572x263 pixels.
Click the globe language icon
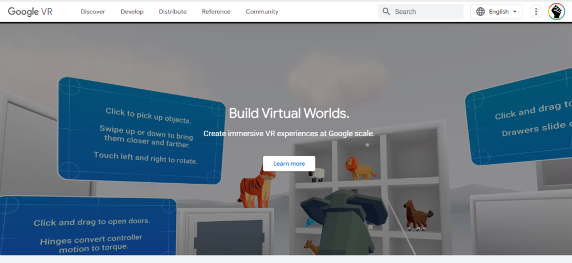[x=480, y=12]
